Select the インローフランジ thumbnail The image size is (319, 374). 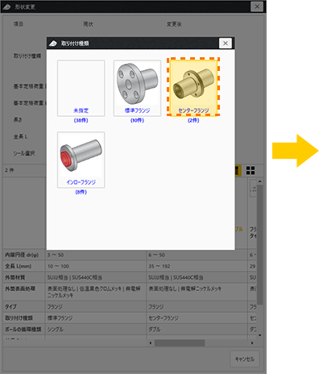tap(81, 160)
